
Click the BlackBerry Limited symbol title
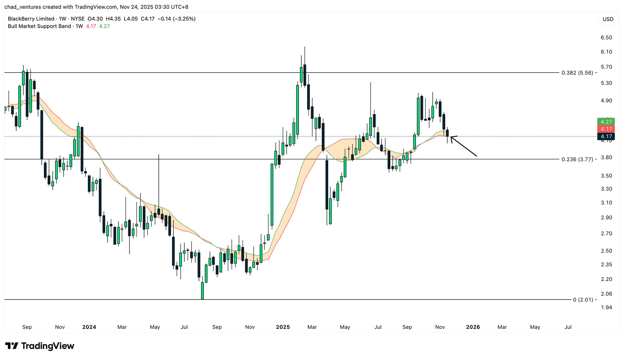click(31, 19)
